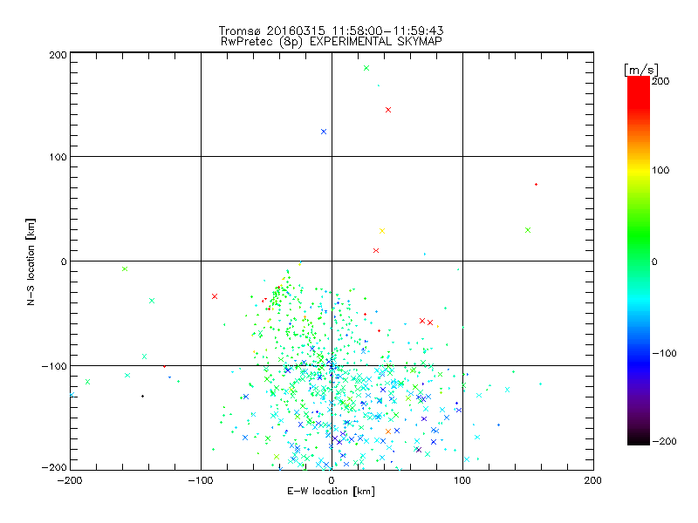Click the '0' tick label on N-S axis
The width and height of the screenshot is (698, 523).
tap(63, 262)
